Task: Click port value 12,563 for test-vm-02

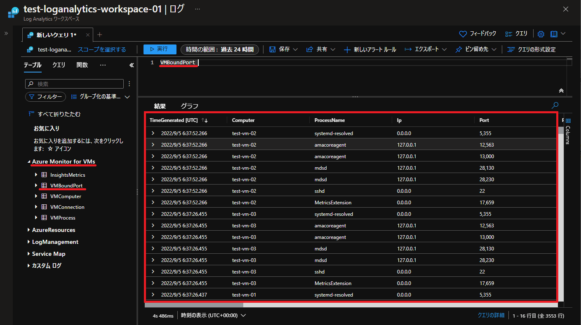Action: click(487, 145)
